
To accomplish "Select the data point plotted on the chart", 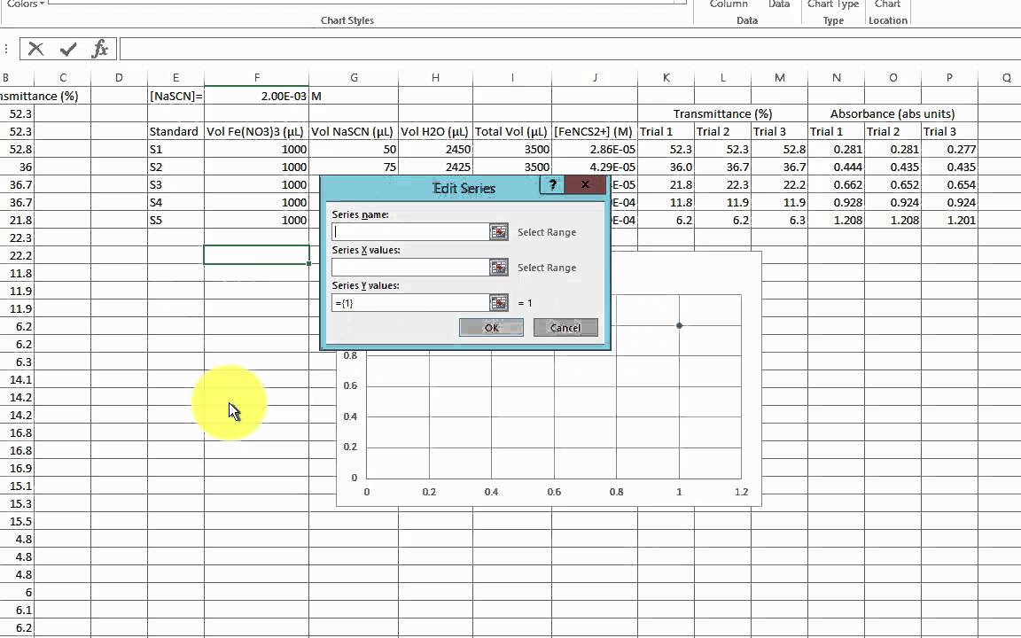I will coord(679,326).
